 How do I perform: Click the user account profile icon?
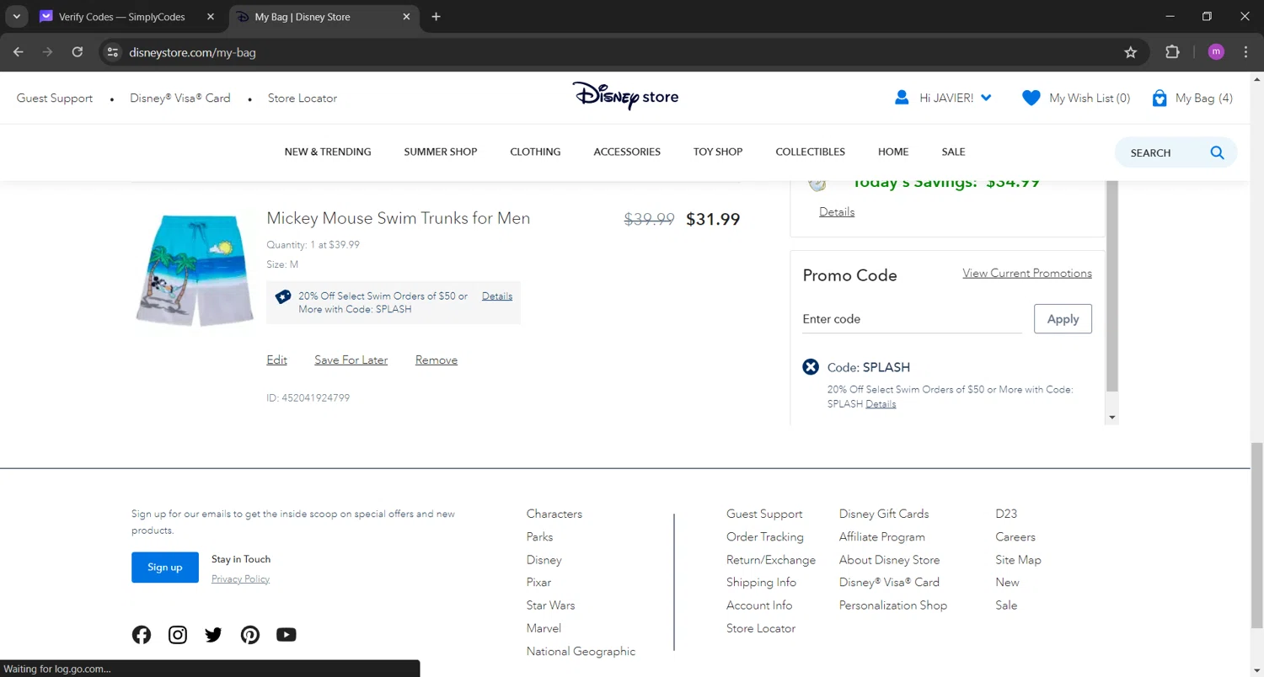pos(902,98)
